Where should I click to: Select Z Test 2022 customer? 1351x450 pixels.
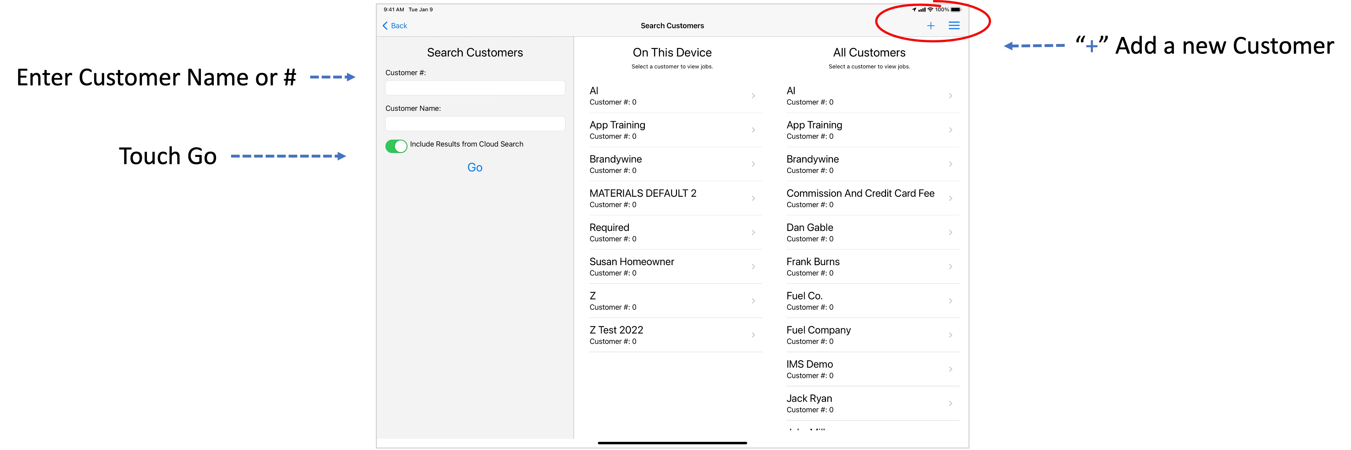[x=676, y=335]
